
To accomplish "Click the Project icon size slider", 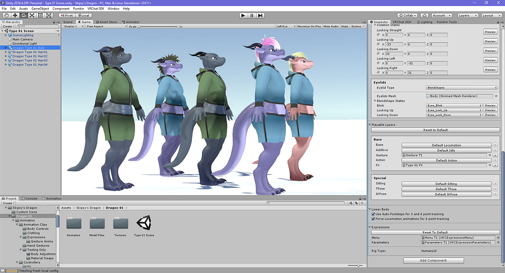I will [x=355, y=265].
